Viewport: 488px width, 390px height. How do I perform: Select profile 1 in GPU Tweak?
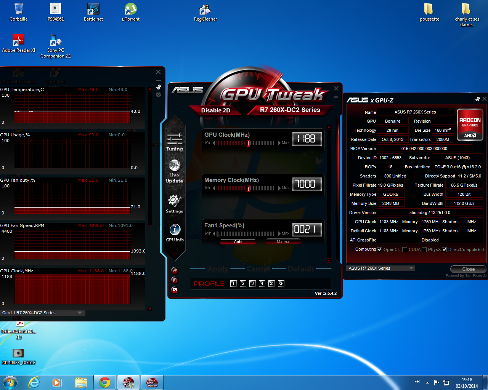(x=233, y=283)
